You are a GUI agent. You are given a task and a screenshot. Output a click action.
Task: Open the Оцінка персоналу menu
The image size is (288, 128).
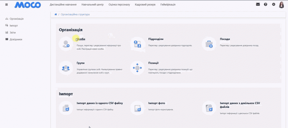click(x=119, y=4)
